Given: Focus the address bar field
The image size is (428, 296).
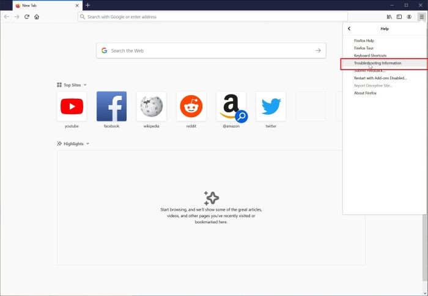Looking at the screenshot, I should click(213, 17).
